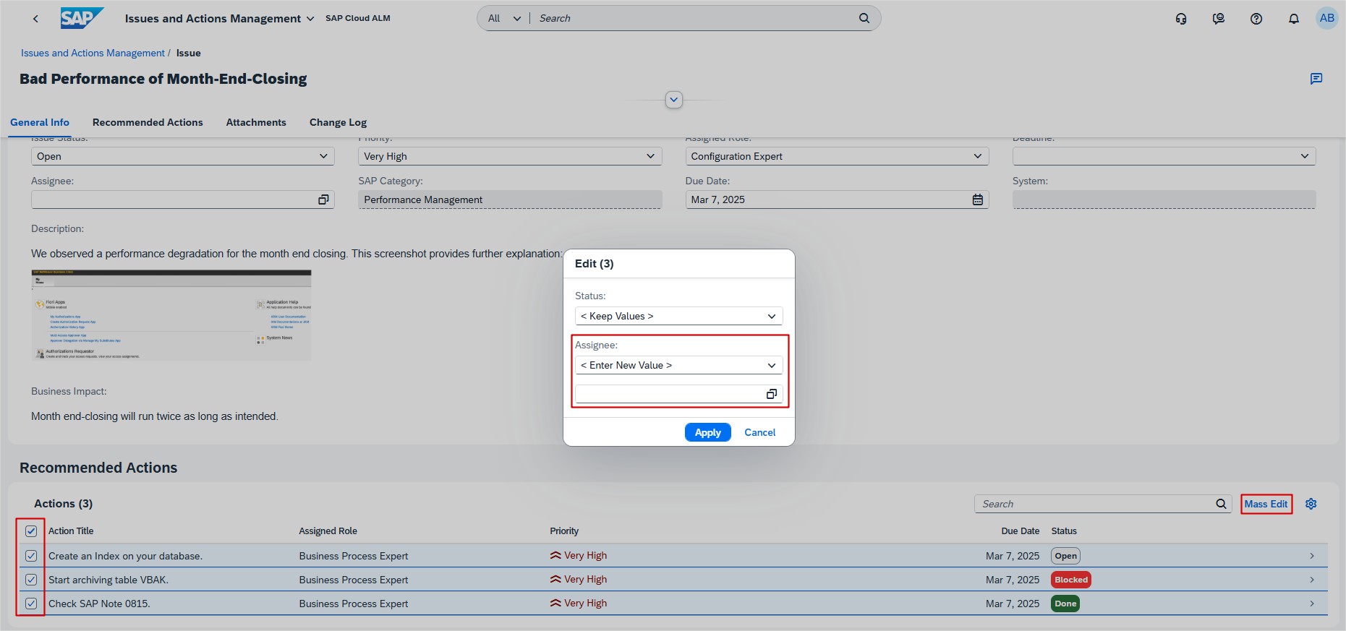Open the Status 'Keep Values' dropdown

(x=678, y=317)
